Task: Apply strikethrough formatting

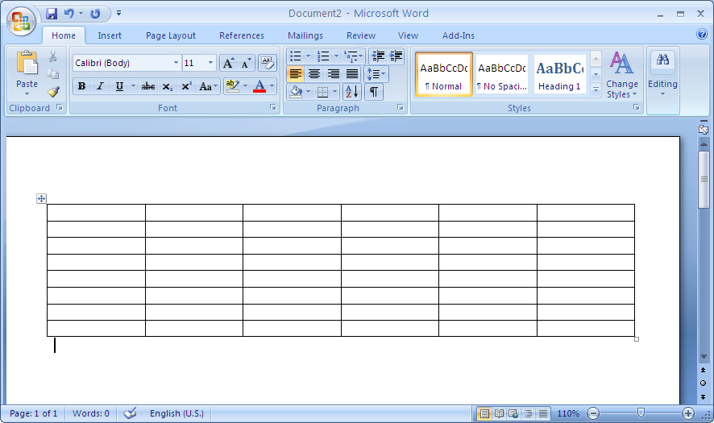Action: [148, 86]
